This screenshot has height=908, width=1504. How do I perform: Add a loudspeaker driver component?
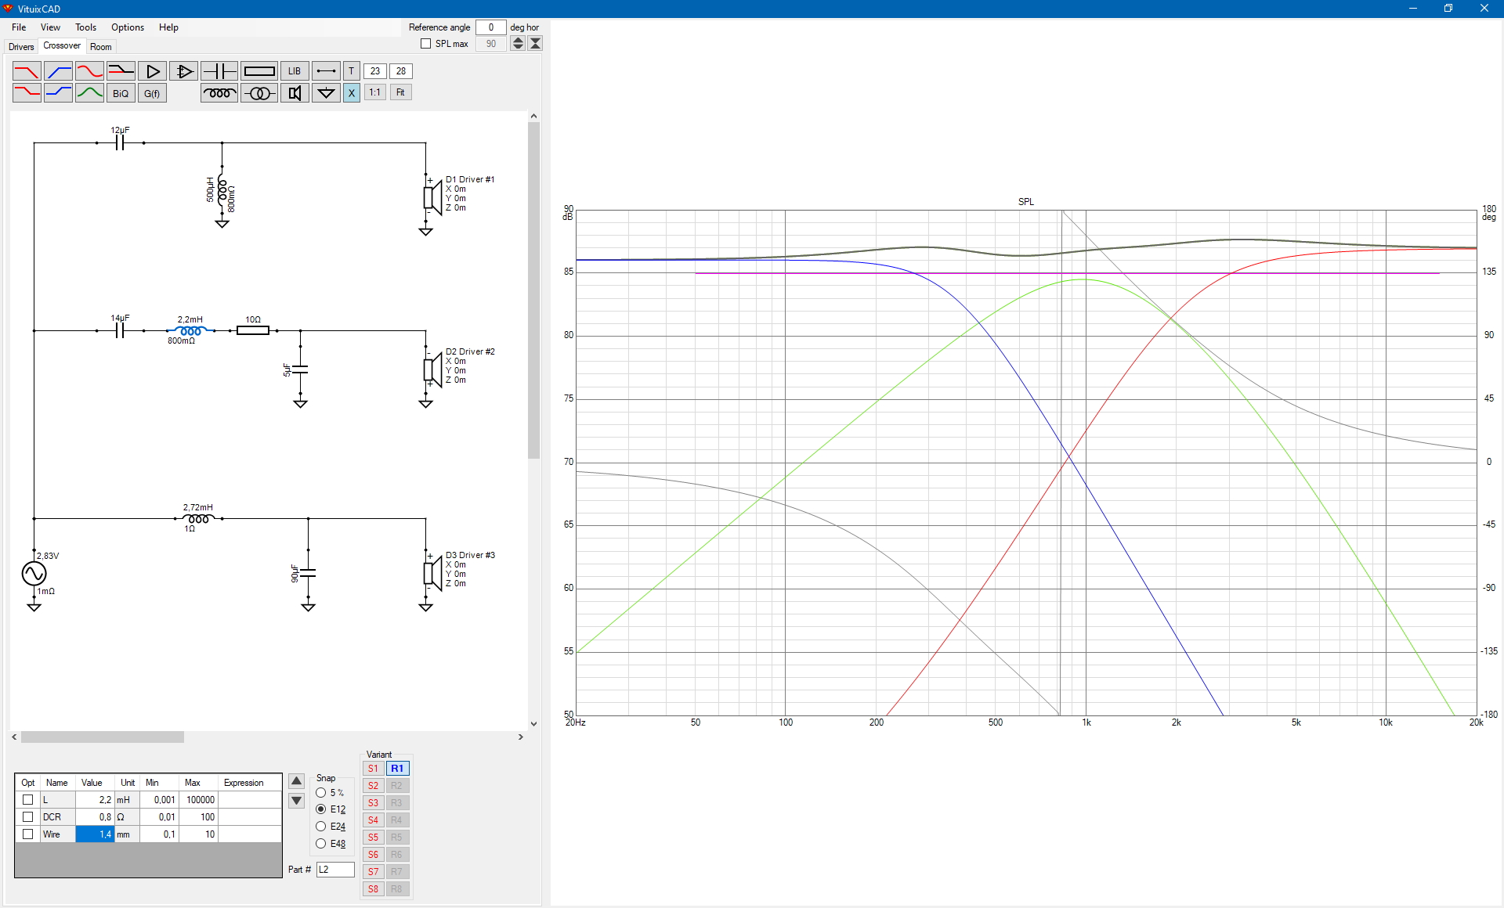click(x=295, y=93)
